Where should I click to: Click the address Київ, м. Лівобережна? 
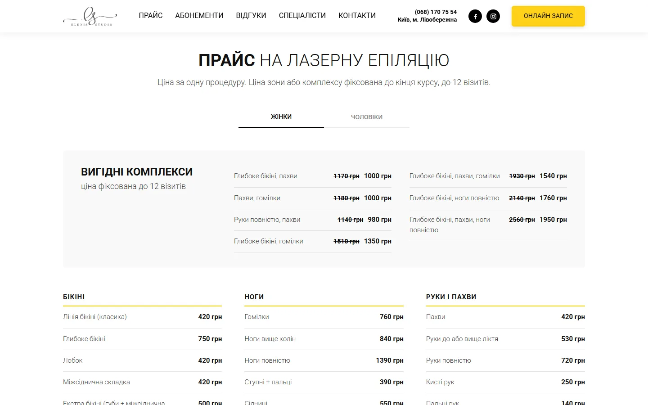(427, 20)
